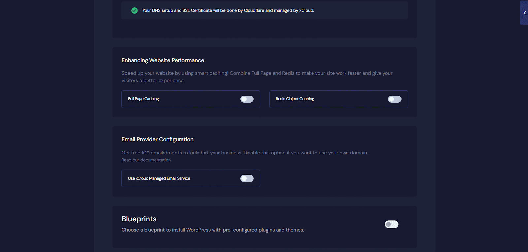Click the Email Provider Configuration heading
This screenshot has height=252, width=528.
(x=157, y=139)
